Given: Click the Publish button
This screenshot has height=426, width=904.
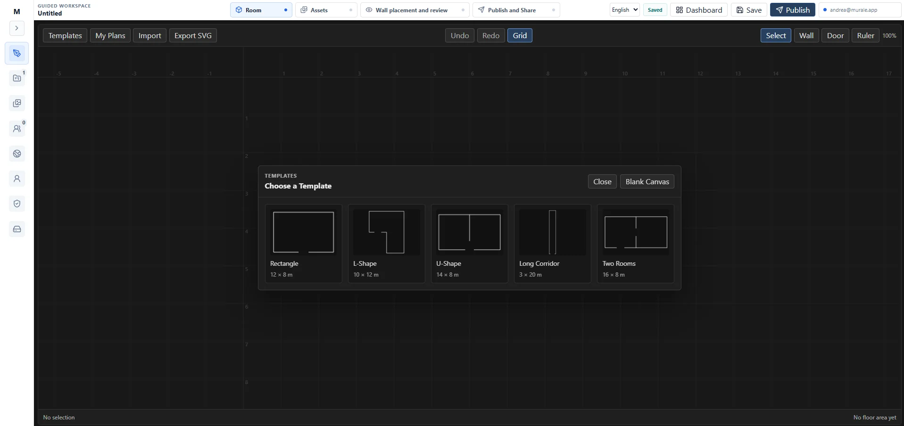Looking at the screenshot, I should (x=793, y=10).
